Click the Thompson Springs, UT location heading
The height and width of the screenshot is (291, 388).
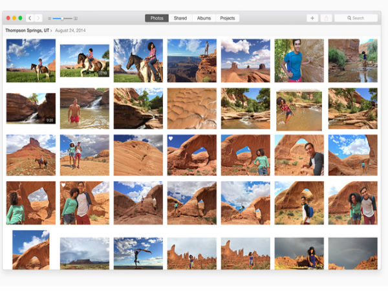pos(27,30)
